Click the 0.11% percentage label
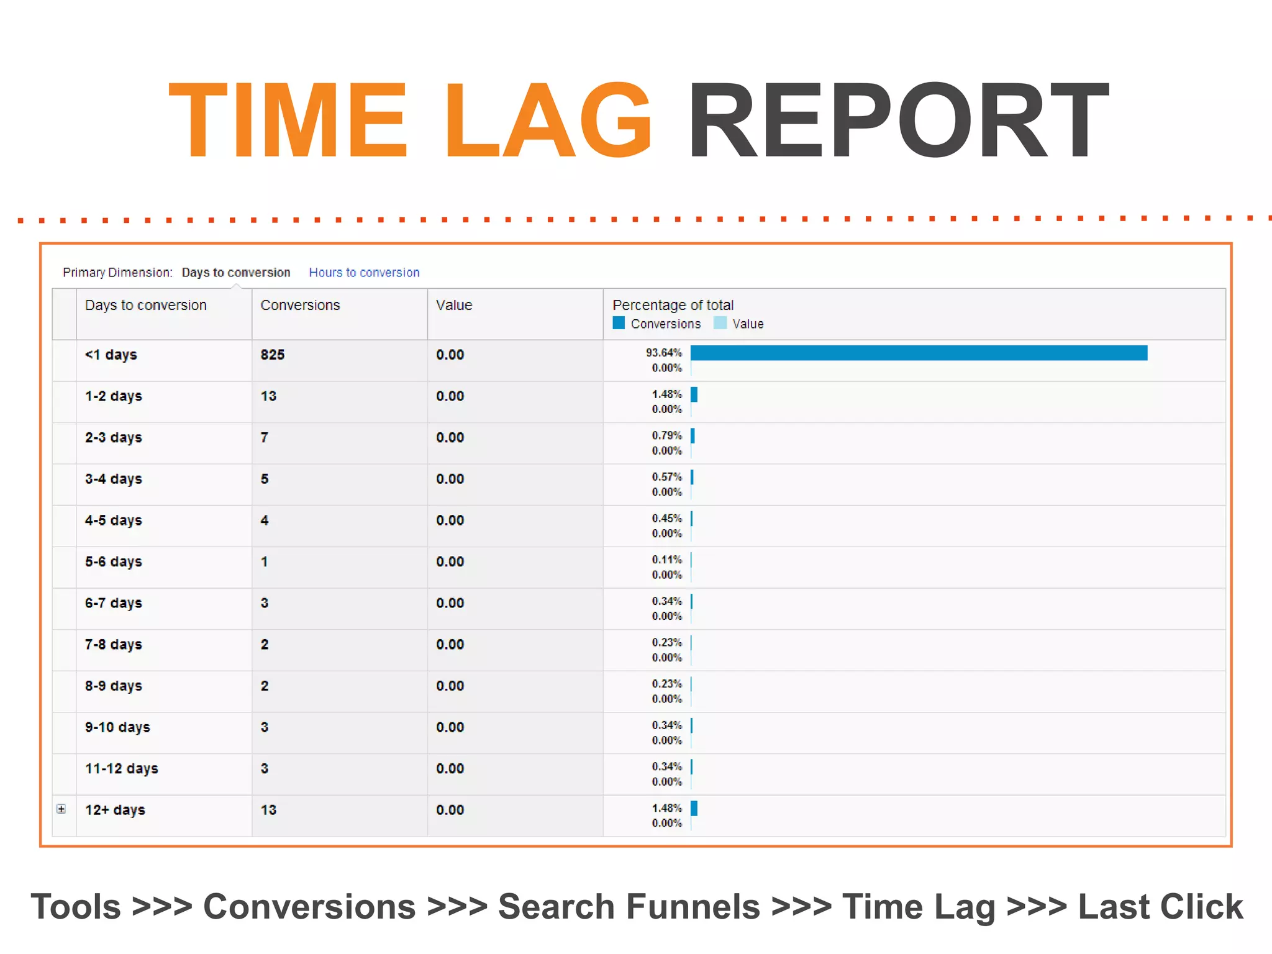 coord(666,560)
